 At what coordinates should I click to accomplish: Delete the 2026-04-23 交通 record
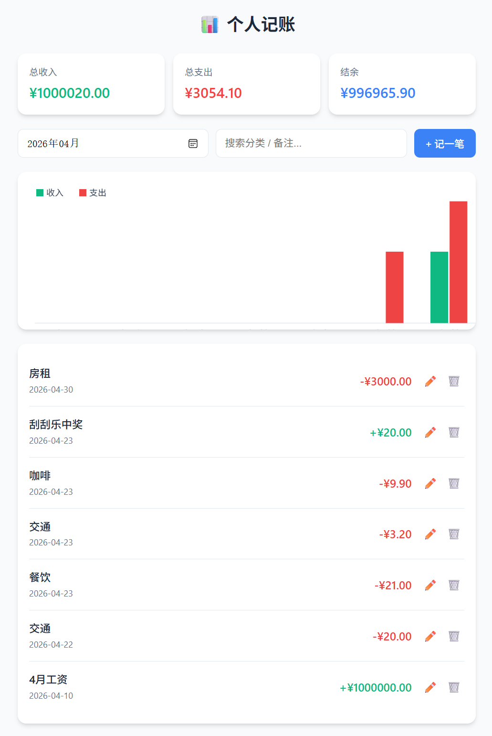[x=454, y=534]
